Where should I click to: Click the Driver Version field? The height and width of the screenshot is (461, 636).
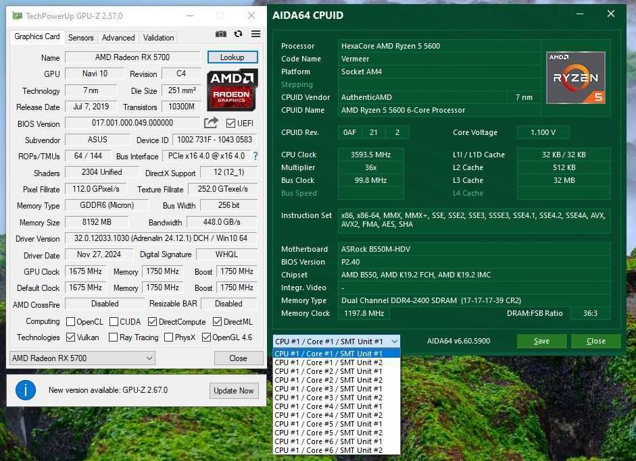pyautogui.click(x=161, y=238)
